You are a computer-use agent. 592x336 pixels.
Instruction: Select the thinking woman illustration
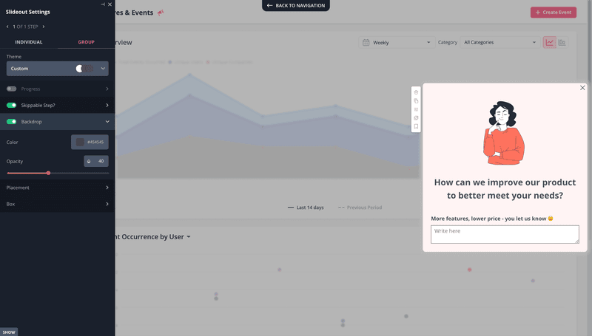click(x=504, y=133)
